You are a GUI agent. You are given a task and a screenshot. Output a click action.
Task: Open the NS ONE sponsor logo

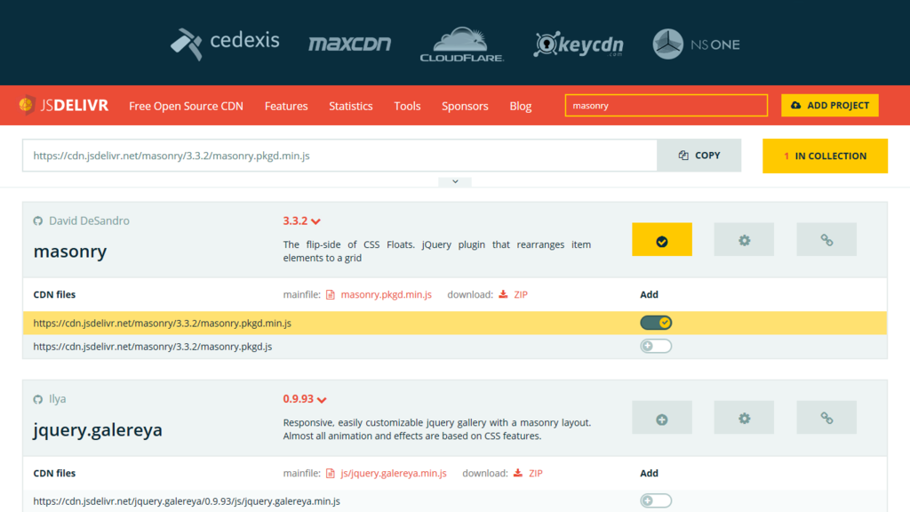696,44
